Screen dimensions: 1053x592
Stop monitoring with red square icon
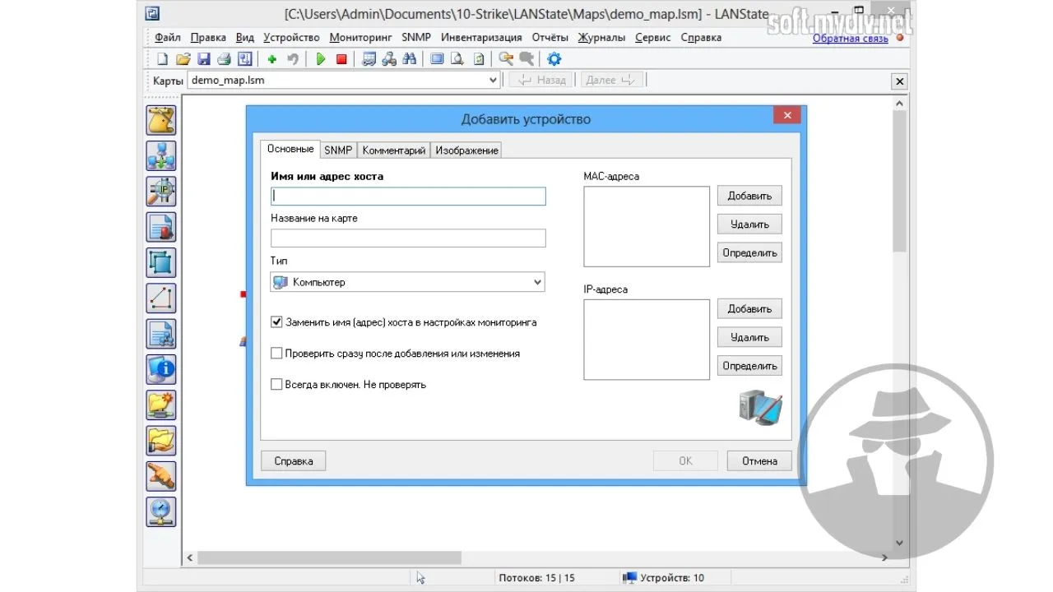pyautogui.click(x=341, y=59)
